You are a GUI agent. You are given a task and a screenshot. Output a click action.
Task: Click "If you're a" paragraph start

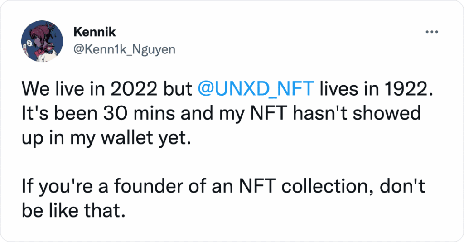[x=62, y=184]
